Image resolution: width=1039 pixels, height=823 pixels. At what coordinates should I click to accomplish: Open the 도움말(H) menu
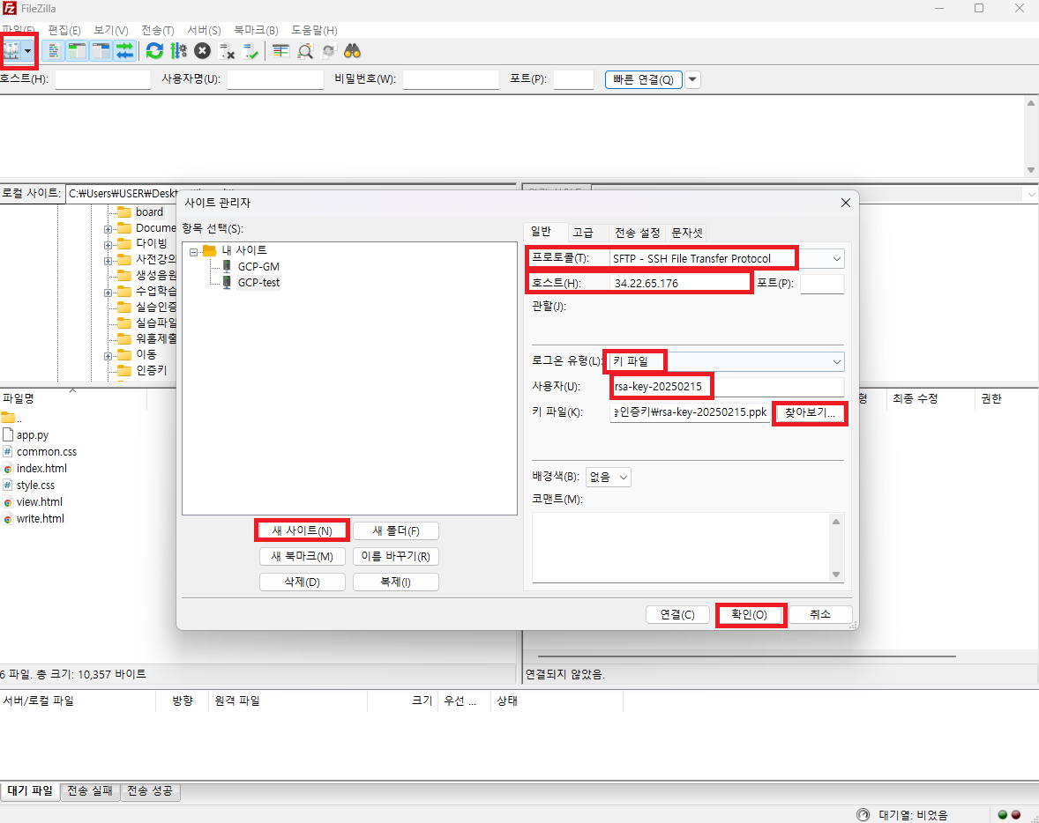click(x=314, y=31)
